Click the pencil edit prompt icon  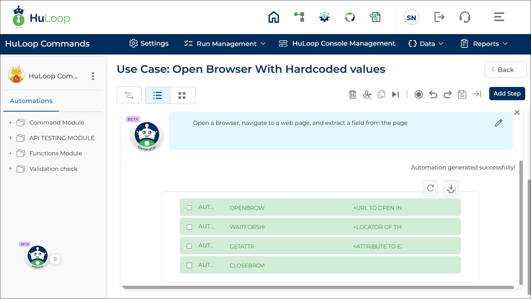point(498,123)
